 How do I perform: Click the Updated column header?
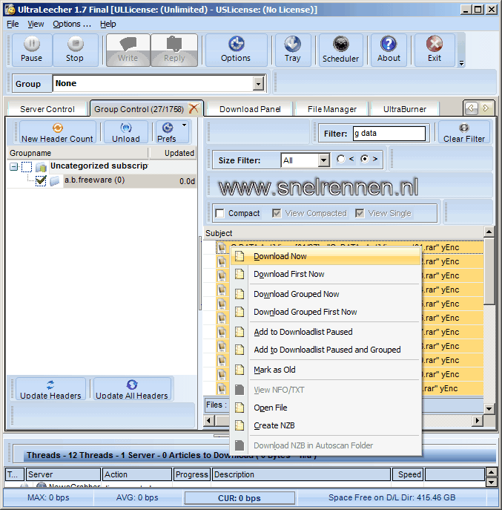173,153
